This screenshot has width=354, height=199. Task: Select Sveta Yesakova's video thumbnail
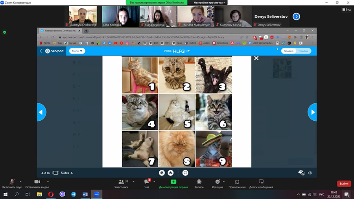click(158, 17)
